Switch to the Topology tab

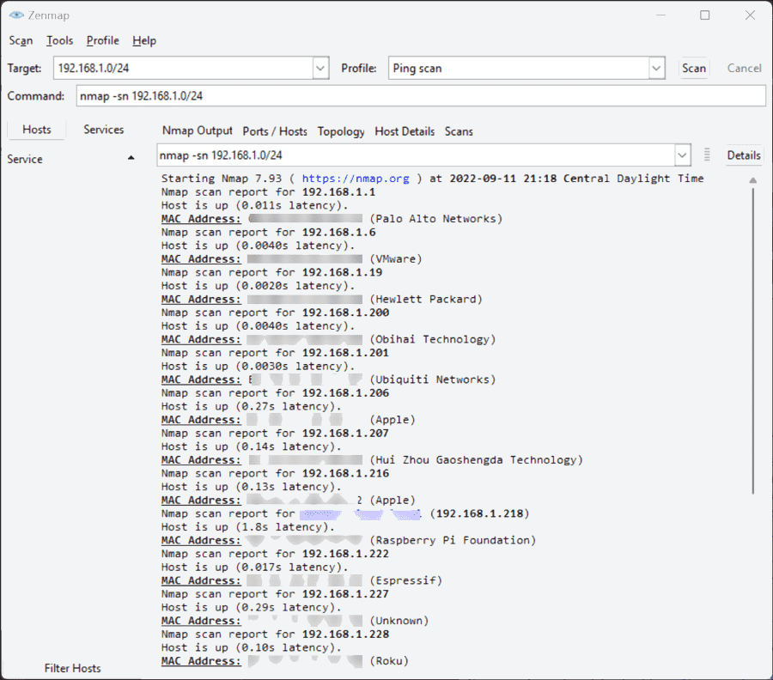(341, 131)
